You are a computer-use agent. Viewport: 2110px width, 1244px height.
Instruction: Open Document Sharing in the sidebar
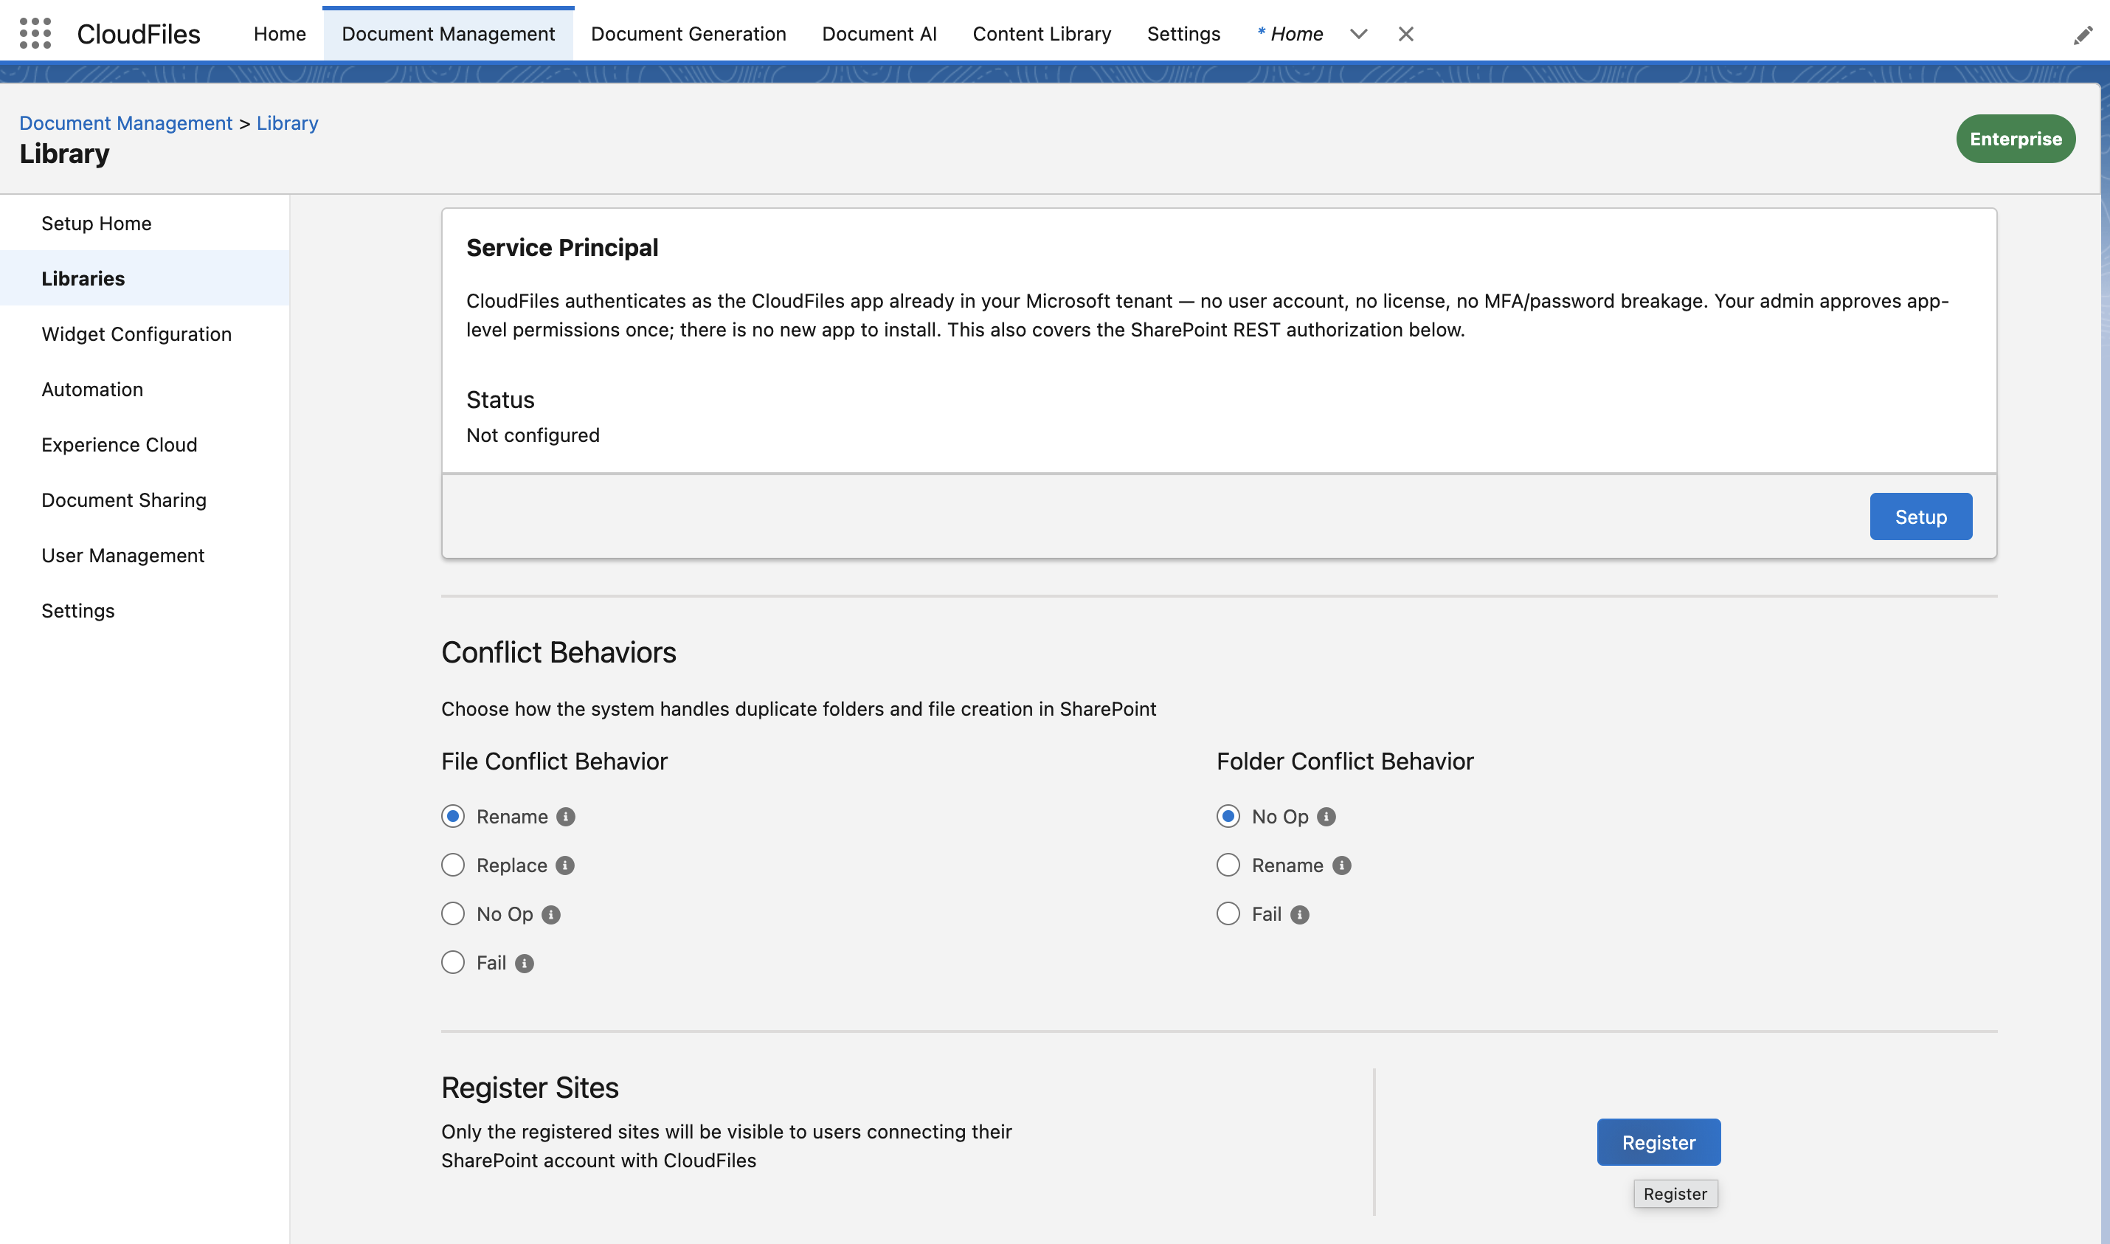[145, 500]
